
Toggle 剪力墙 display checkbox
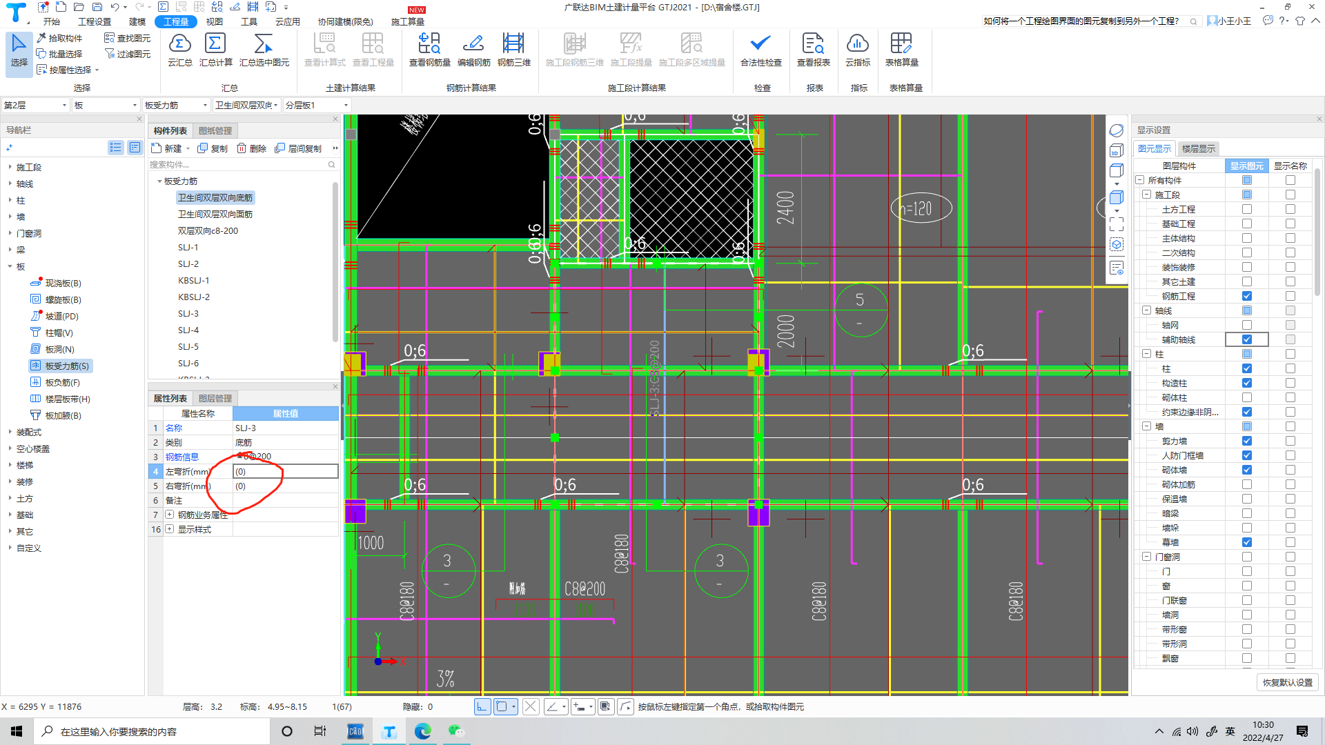click(1246, 441)
